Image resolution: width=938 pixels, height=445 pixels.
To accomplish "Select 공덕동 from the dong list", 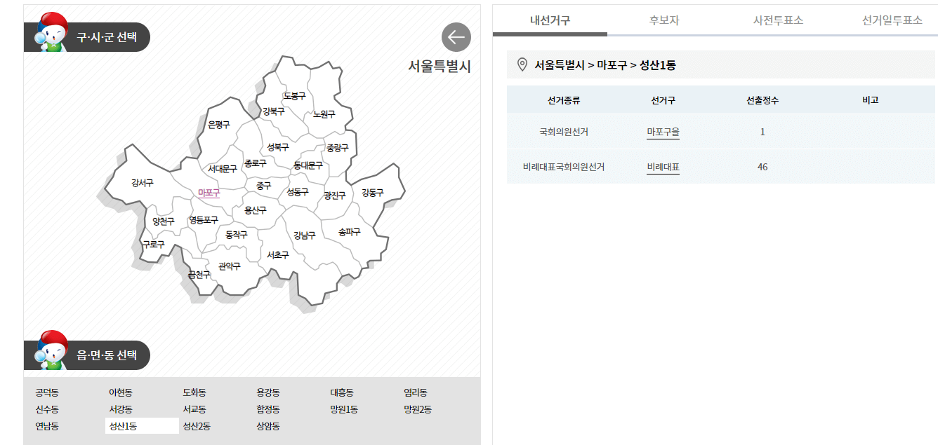I will (x=45, y=392).
